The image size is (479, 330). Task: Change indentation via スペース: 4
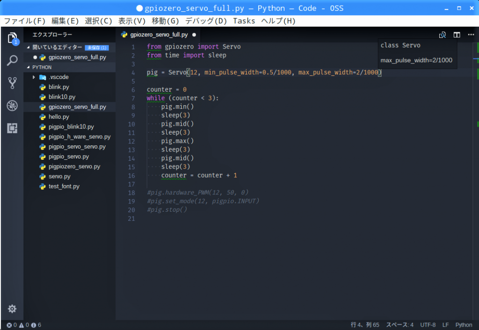coord(400,325)
